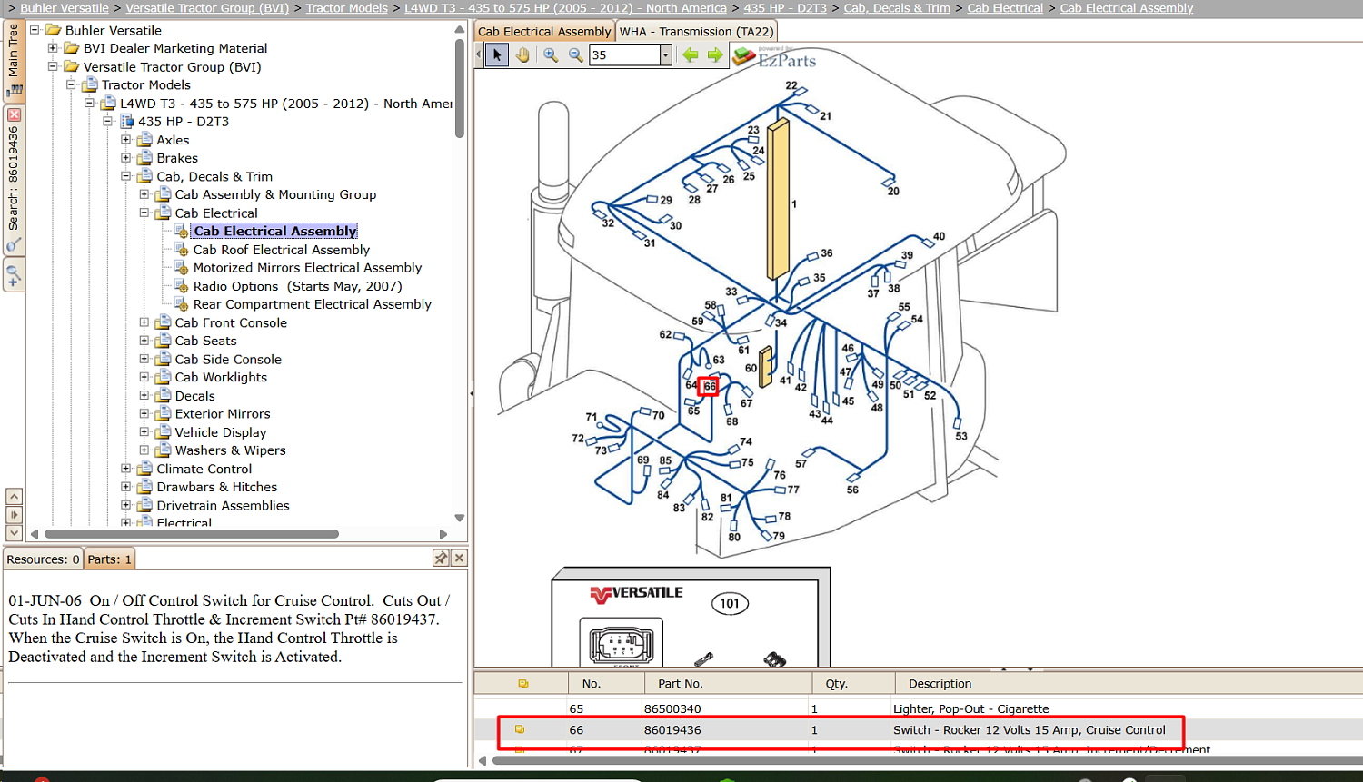
Task: Activate the hand pan tool
Action: pos(522,55)
